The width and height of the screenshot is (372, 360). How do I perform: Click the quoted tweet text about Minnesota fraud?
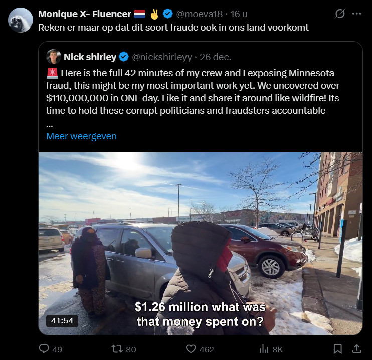pyautogui.click(x=193, y=92)
